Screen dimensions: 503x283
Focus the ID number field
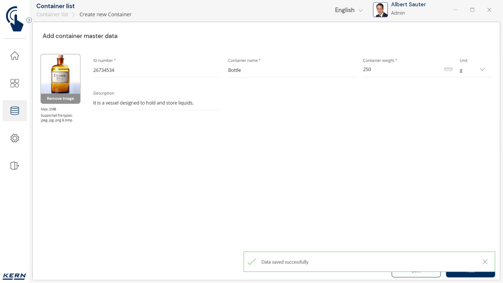[x=157, y=70]
